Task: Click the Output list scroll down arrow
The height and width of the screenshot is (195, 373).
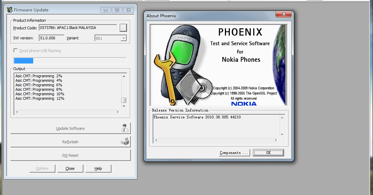Action: tap(124, 106)
